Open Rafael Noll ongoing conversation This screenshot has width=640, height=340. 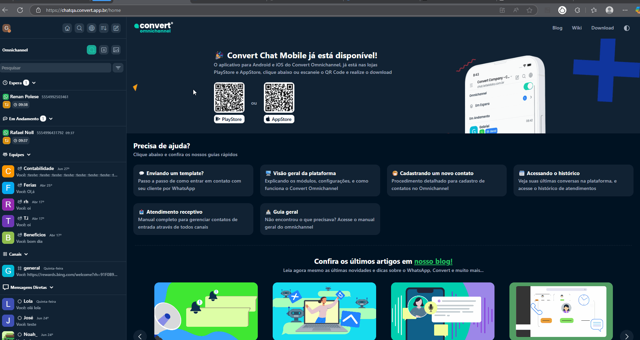63,136
